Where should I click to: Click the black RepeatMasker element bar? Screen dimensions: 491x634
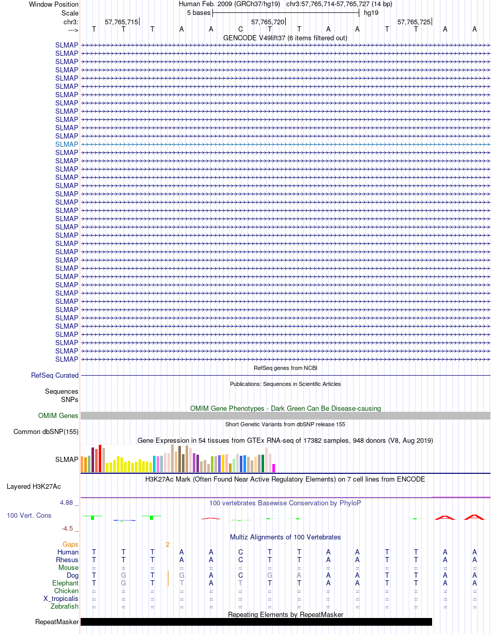click(x=256, y=622)
